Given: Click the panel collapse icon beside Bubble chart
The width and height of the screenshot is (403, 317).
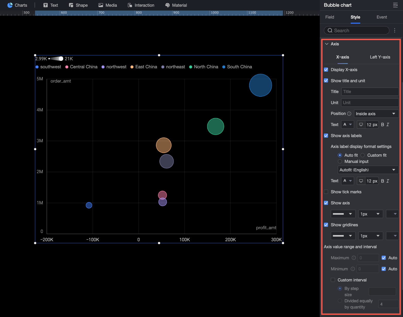Looking at the screenshot, I should [395, 5].
